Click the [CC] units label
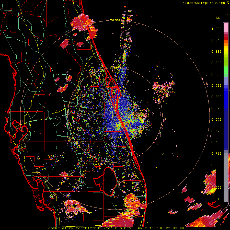Image resolution: width=230 pixels, height=230 pixels. pyautogui.click(x=218, y=18)
